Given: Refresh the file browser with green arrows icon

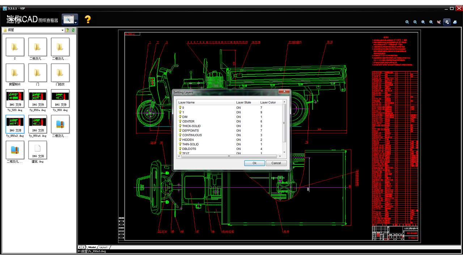Looking at the screenshot, I should click(73, 30).
